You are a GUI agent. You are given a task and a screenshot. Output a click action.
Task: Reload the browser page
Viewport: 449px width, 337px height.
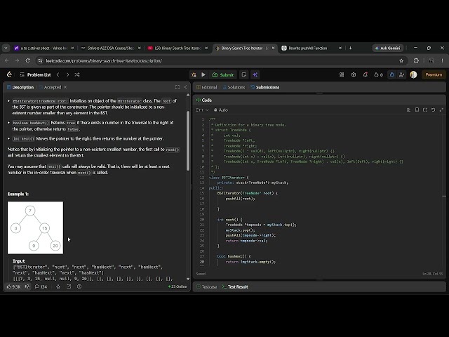27,61
